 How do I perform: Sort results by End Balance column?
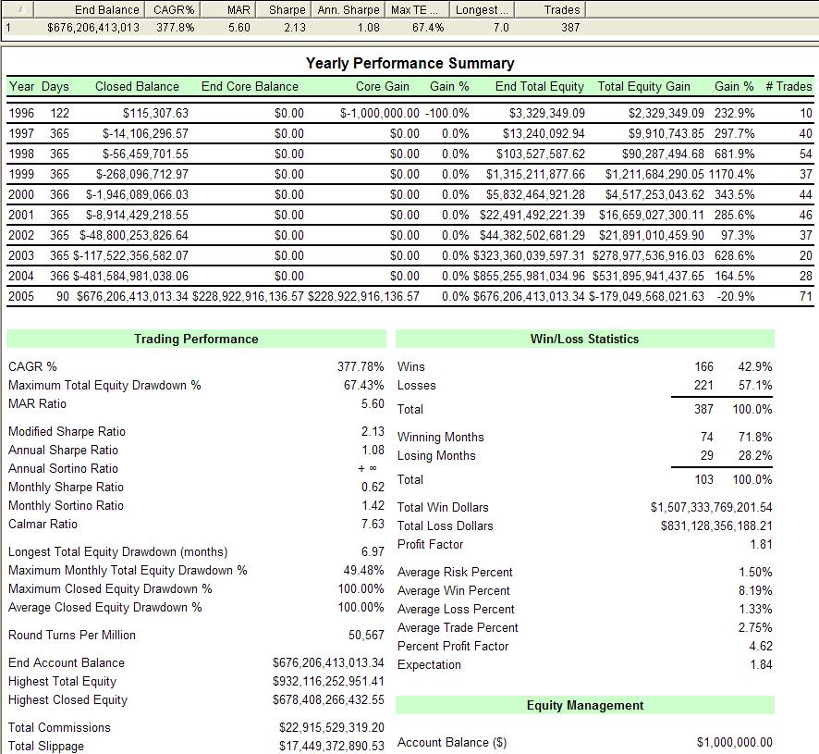[x=107, y=9]
